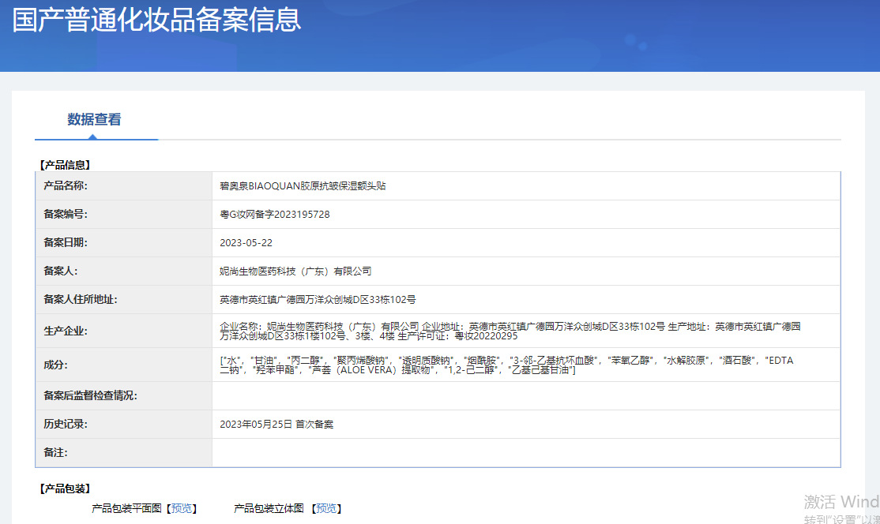
Task: Click the 产品名称 row label
Action: [x=66, y=185]
